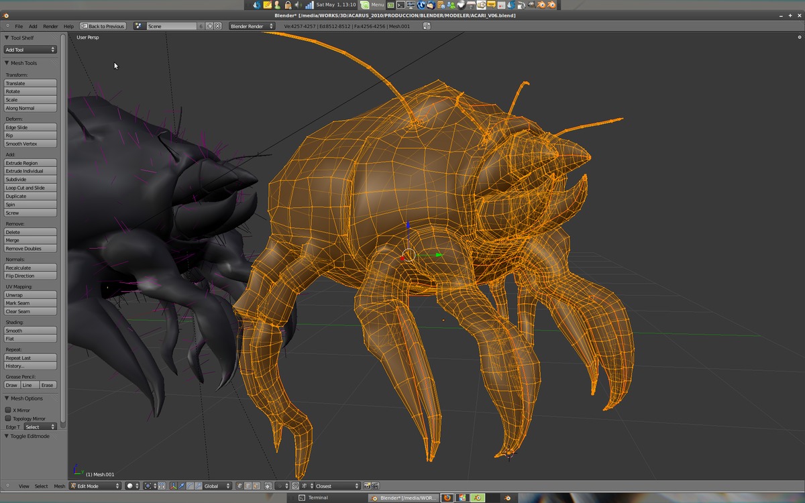Viewport: 805px width, 503px height.
Task: Open the pivot point selector icon
Action: pyautogui.click(x=150, y=486)
